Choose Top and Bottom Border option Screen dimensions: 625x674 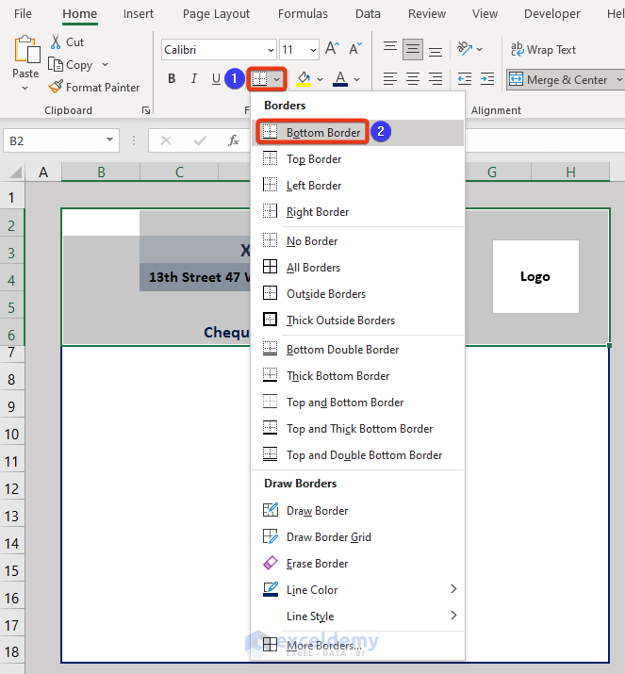pyautogui.click(x=357, y=403)
